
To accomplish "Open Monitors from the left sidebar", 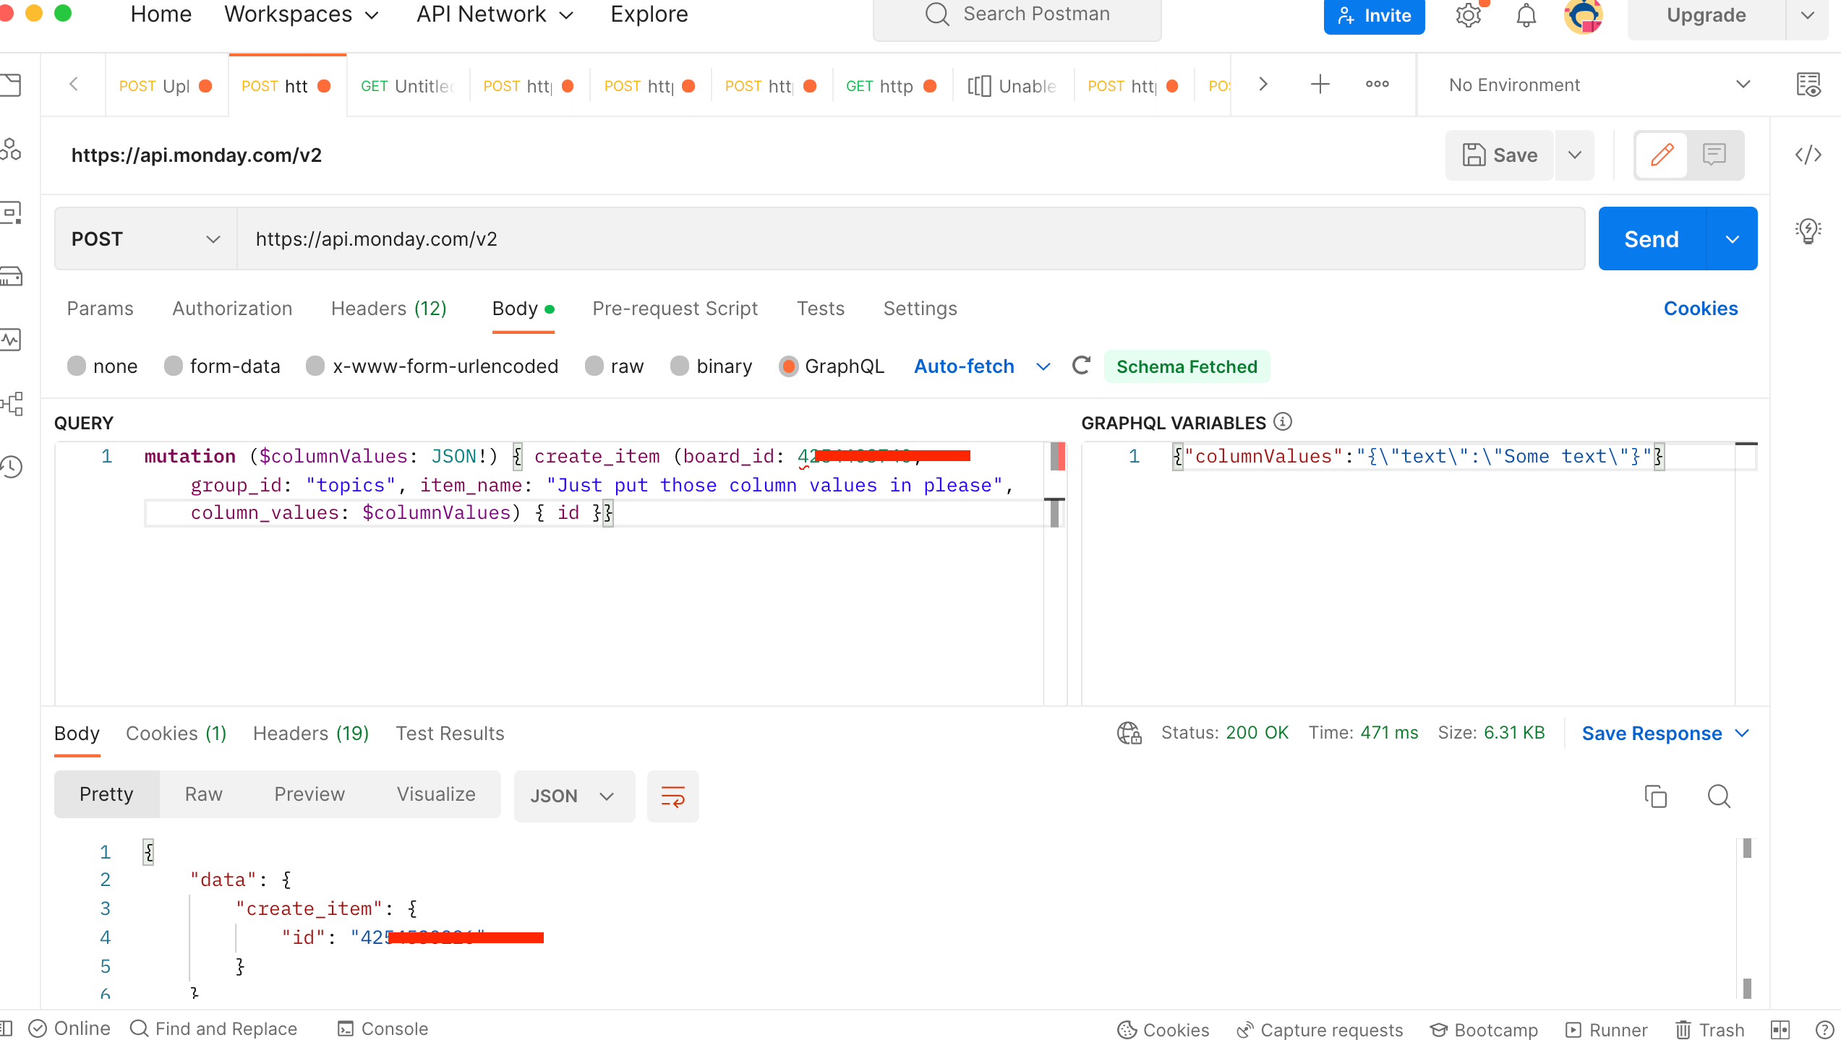I will (x=12, y=340).
